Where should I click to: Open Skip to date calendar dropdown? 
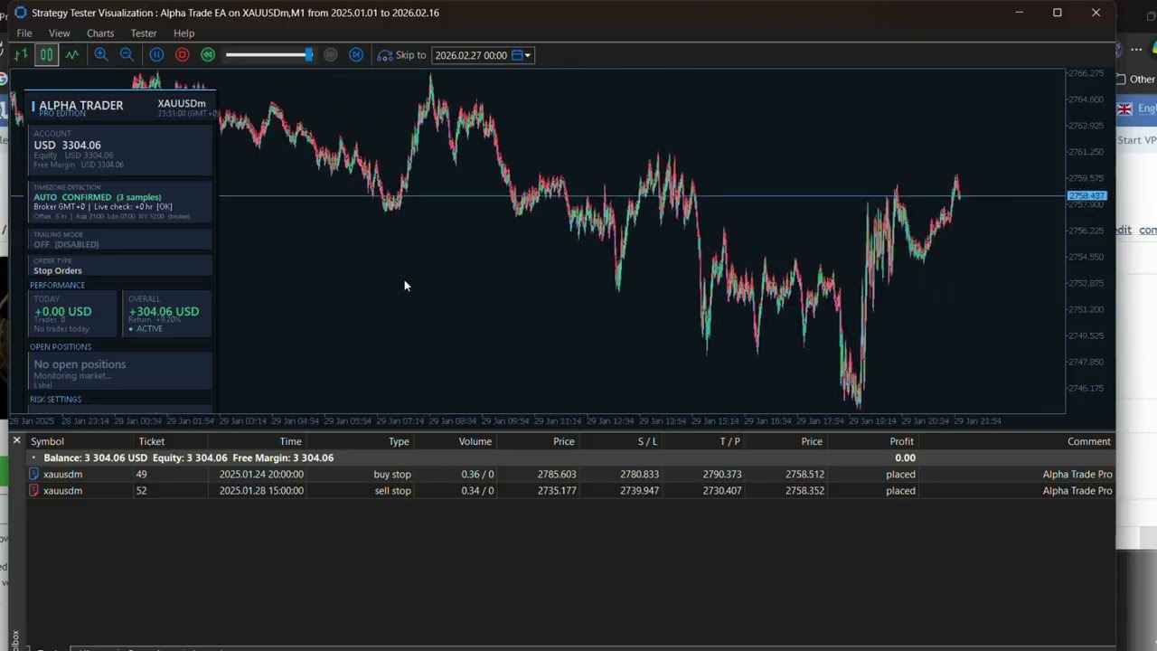522,55
